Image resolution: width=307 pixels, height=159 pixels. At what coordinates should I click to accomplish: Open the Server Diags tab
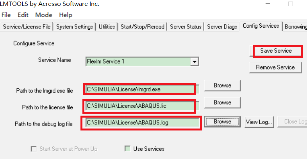pos(222,27)
